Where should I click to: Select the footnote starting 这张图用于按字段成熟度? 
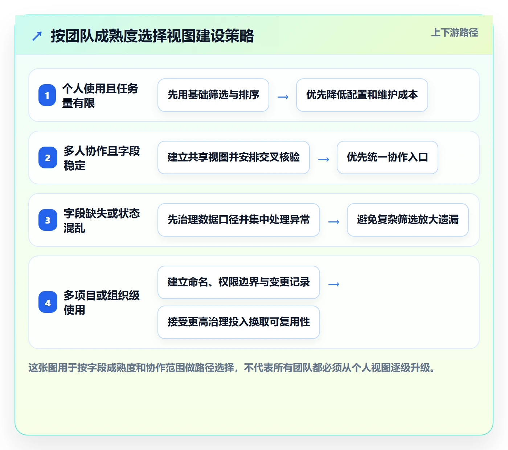coord(232,368)
